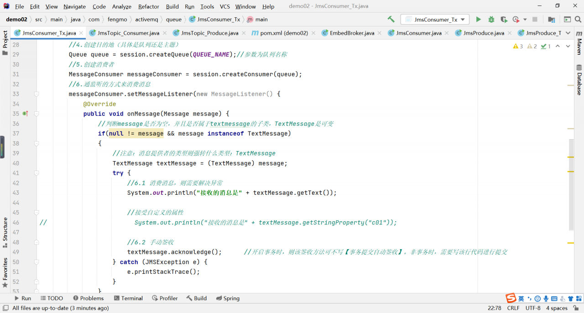The image size is (584, 313).
Task: Open the Navigate menu
Action: [x=74, y=6]
